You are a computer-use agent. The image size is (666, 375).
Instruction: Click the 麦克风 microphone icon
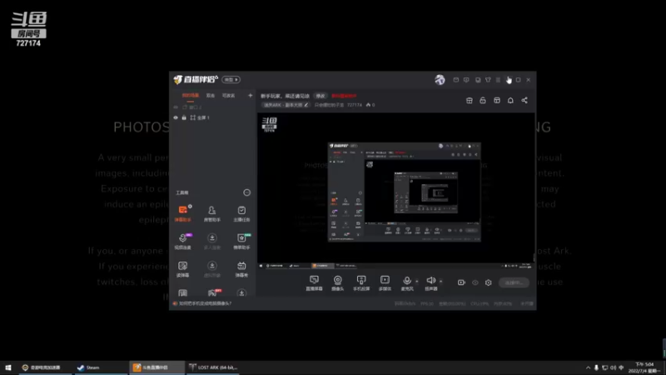point(407,282)
